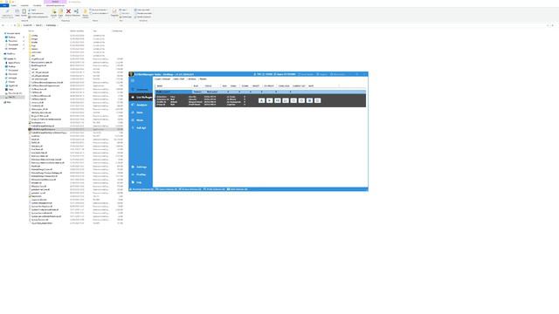Image resolution: width=559 pixels, height=314 pixels.
Task: Select the highlighted drive in navigation pane
Action: [13, 97]
